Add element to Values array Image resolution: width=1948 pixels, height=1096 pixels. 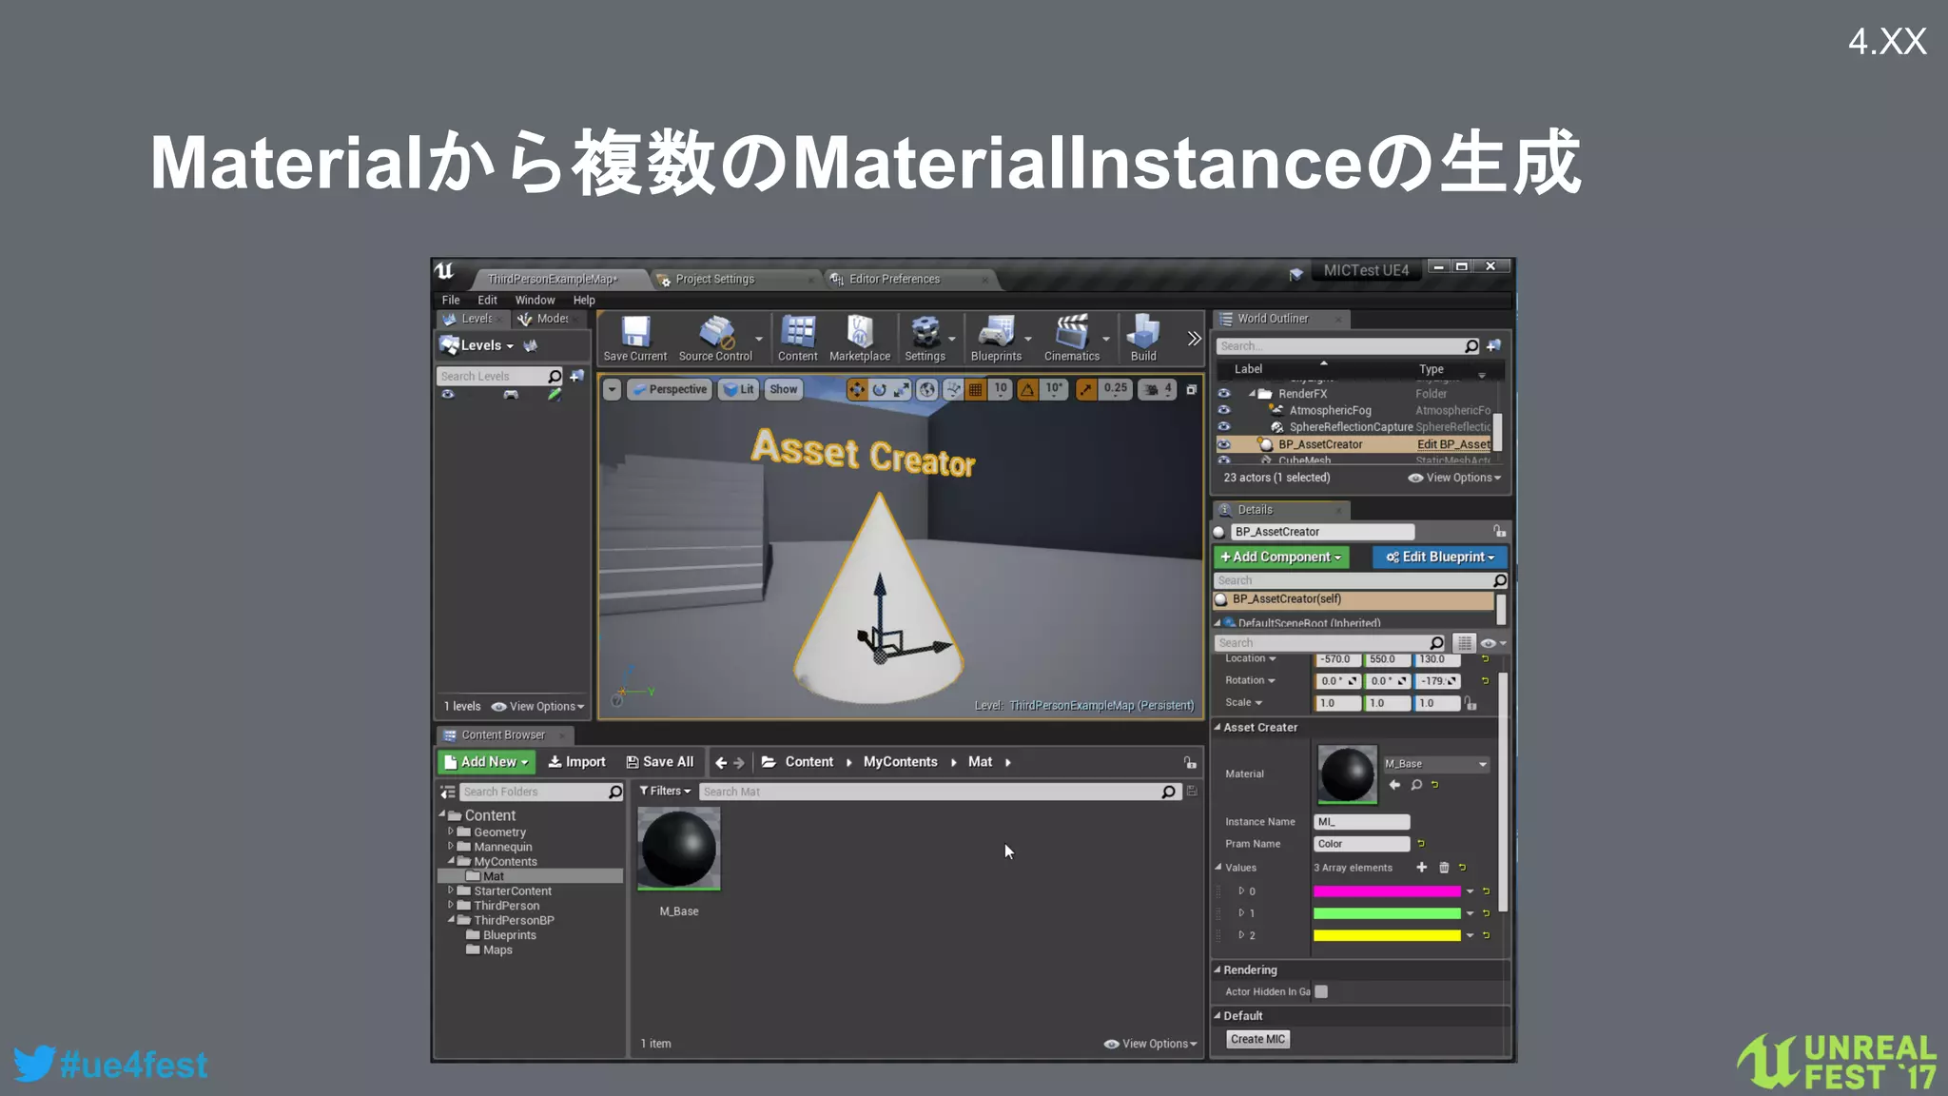tap(1421, 867)
